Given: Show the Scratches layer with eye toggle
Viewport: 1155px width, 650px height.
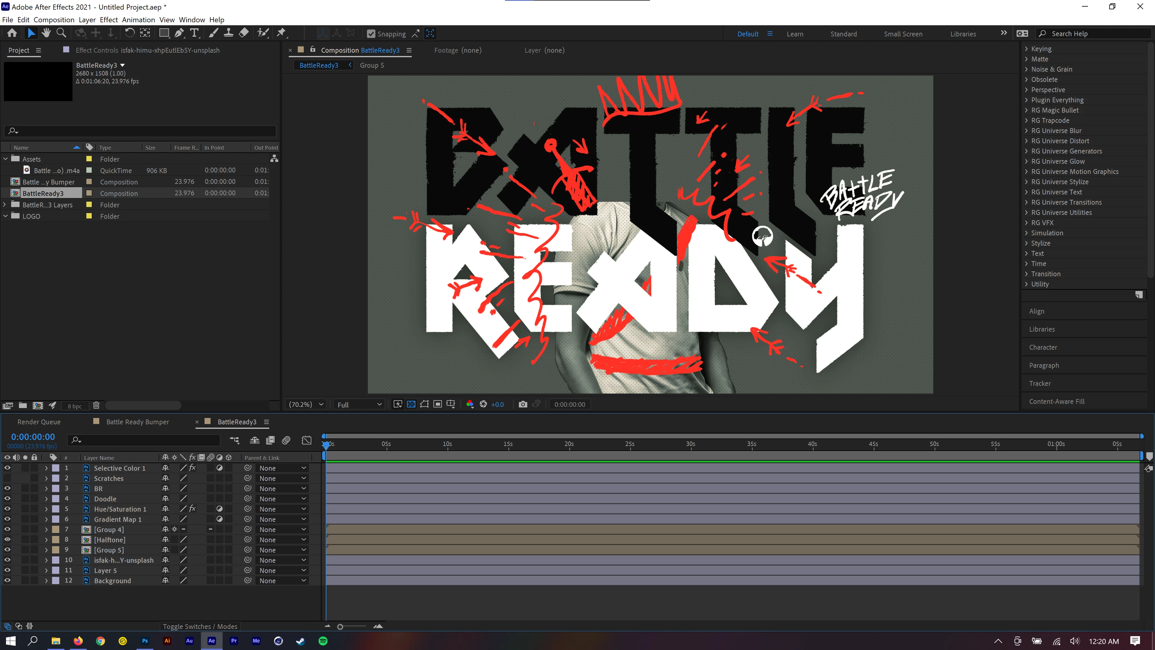Looking at the screenshot, I should coord(7,478).
